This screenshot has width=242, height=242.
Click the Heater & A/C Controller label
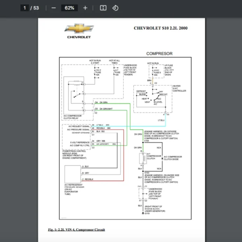(179, 88)
